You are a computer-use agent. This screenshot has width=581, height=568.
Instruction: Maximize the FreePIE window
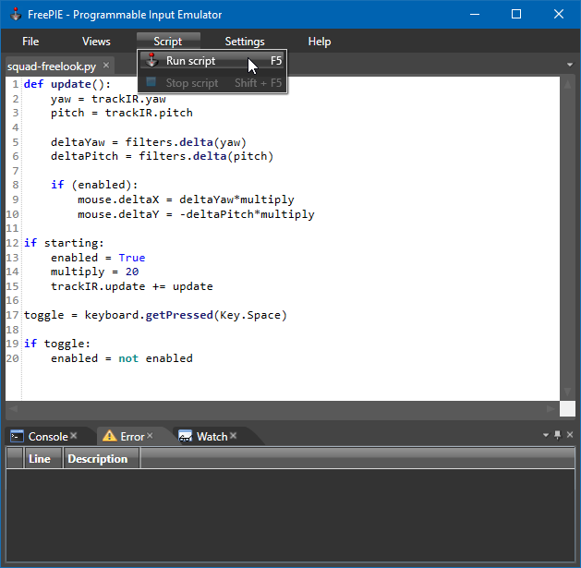pyautogui.click(x=516, y=15)
